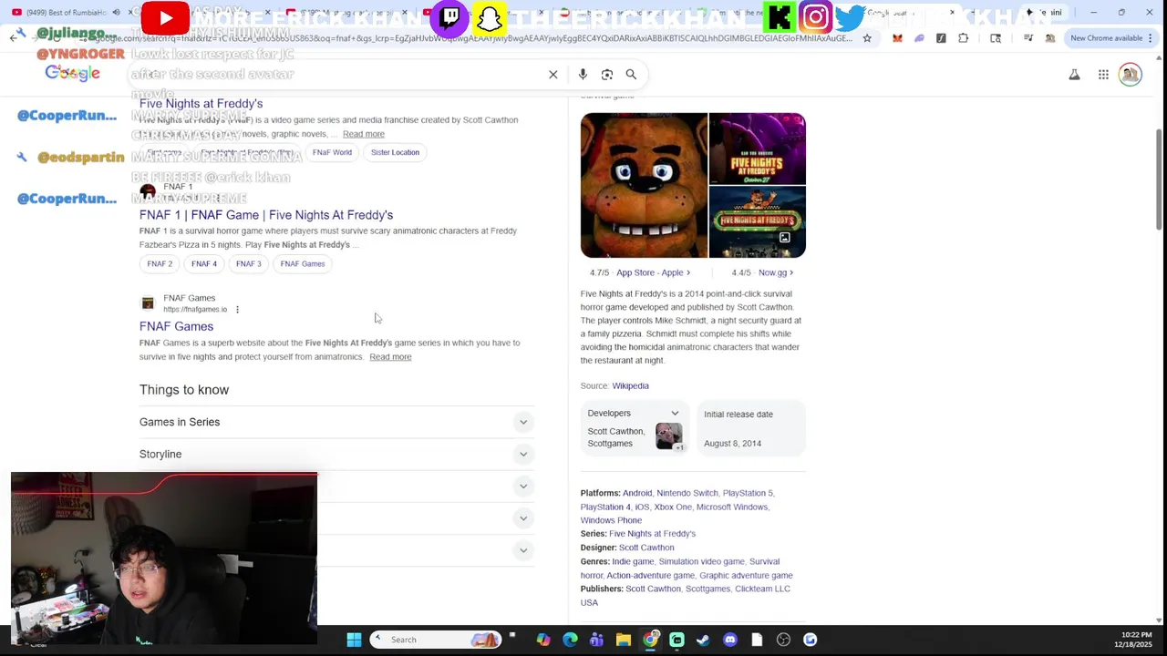Click the Simulation video game genre link
1167x656 pixels.
[x=701, y=561]
